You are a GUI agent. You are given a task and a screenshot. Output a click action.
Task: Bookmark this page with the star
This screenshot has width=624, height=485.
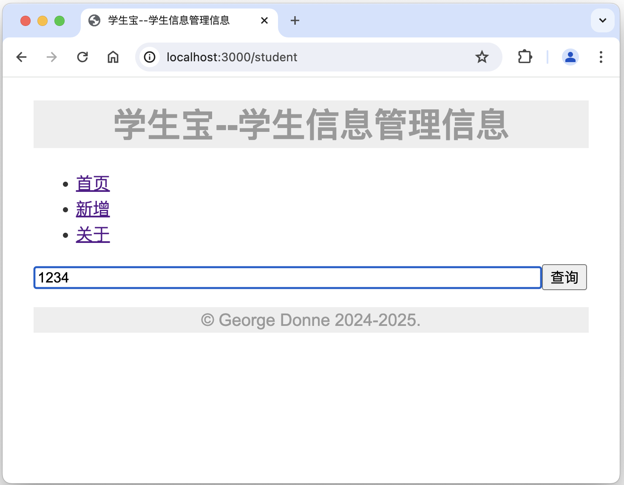pyautogui.click(x=482, y=57)
